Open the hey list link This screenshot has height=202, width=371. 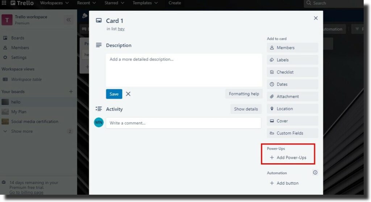point(121,29)
